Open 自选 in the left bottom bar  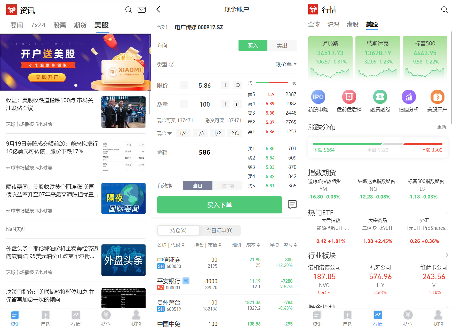pyautogui.click(x=45, y=318)
